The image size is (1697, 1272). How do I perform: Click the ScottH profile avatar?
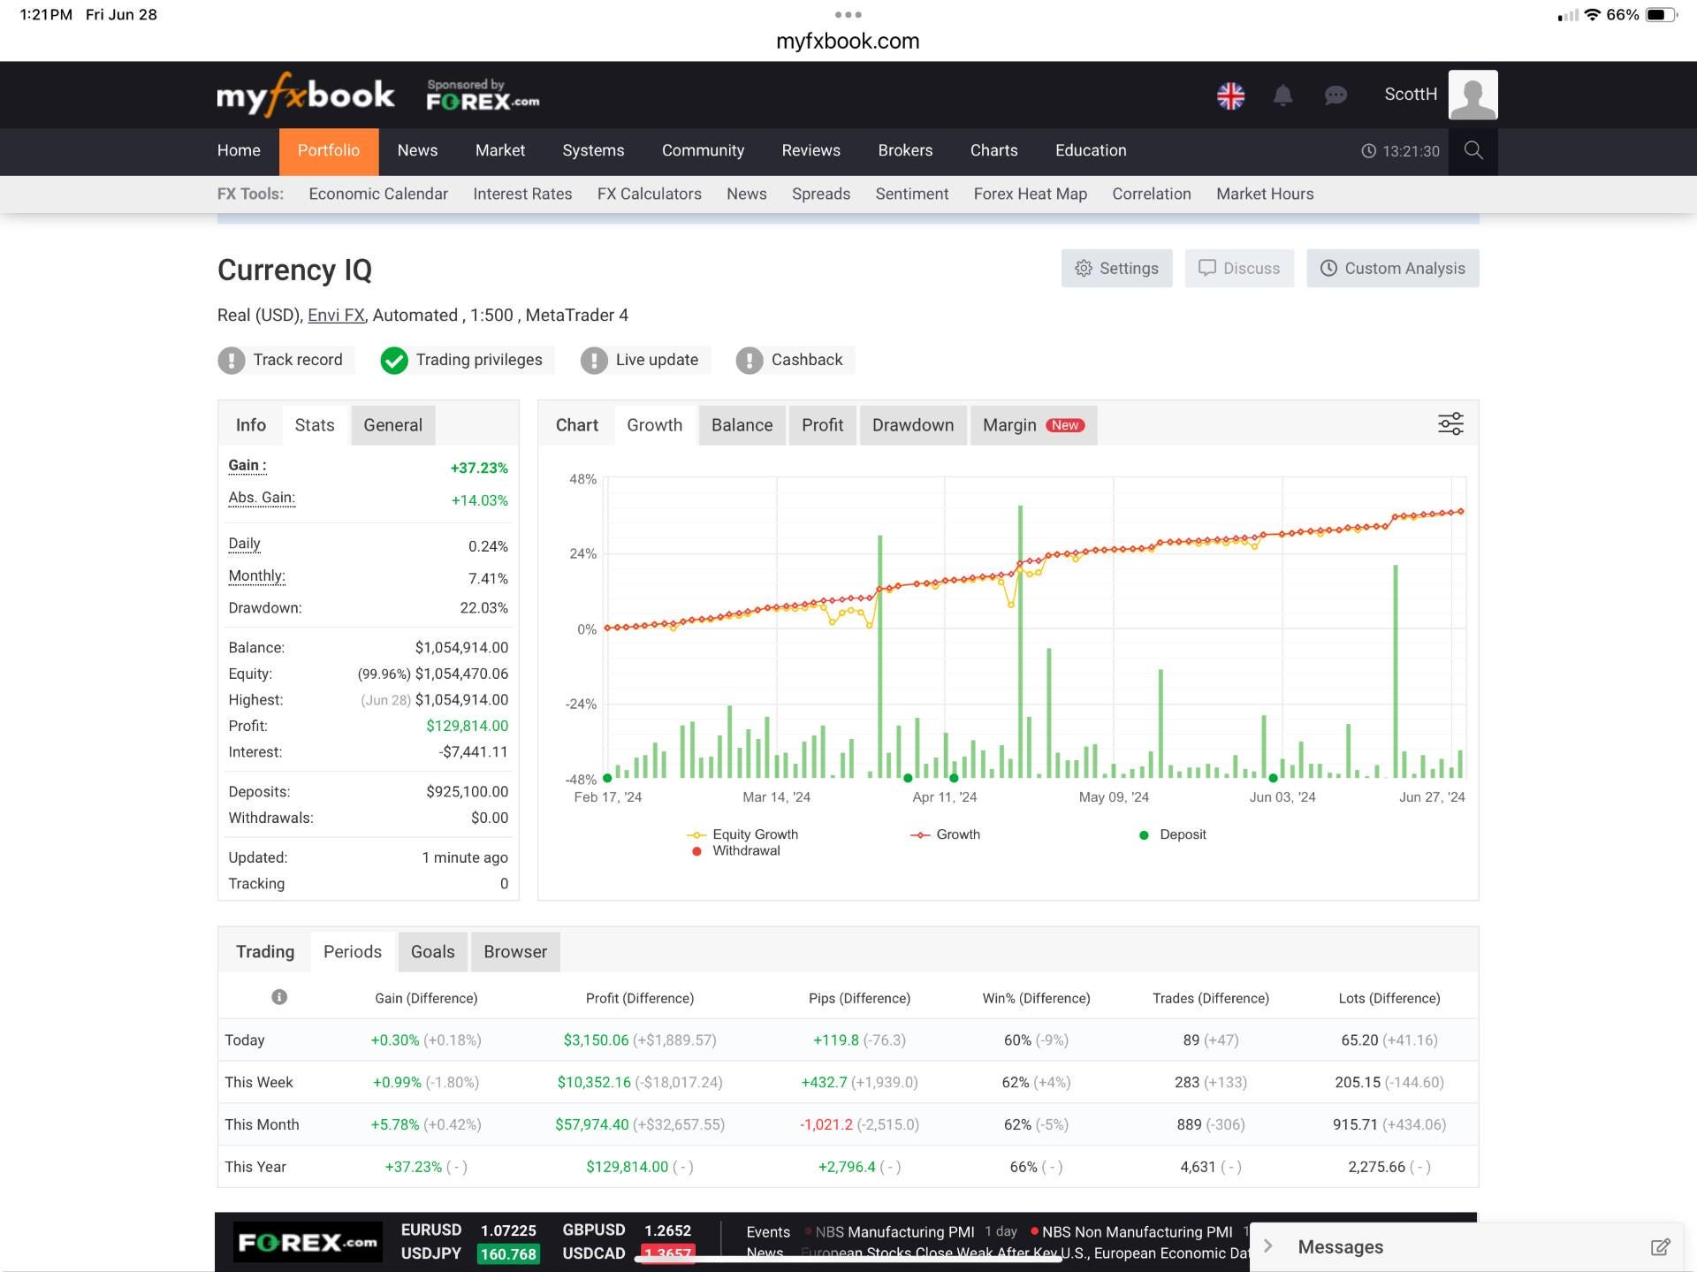tap(1472, 95)
